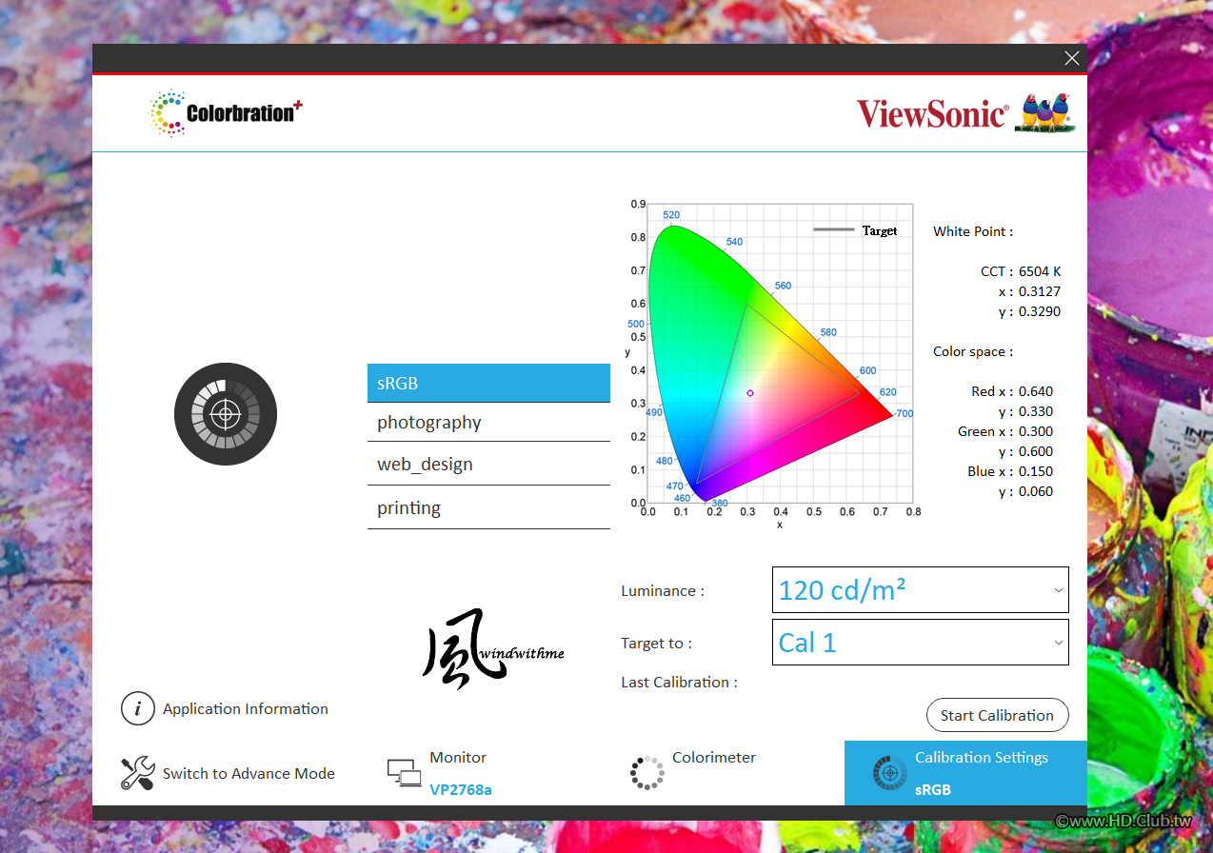This screenshot has height=853, width=1213.
Task: Click the white point marker on chromaticity diagram
Action: pyautogui.click(x=750, y=392)
